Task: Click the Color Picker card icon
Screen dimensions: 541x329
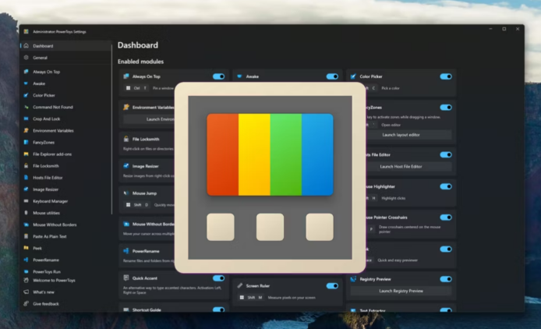Action: pyautogui.click(x=353, y=76)
